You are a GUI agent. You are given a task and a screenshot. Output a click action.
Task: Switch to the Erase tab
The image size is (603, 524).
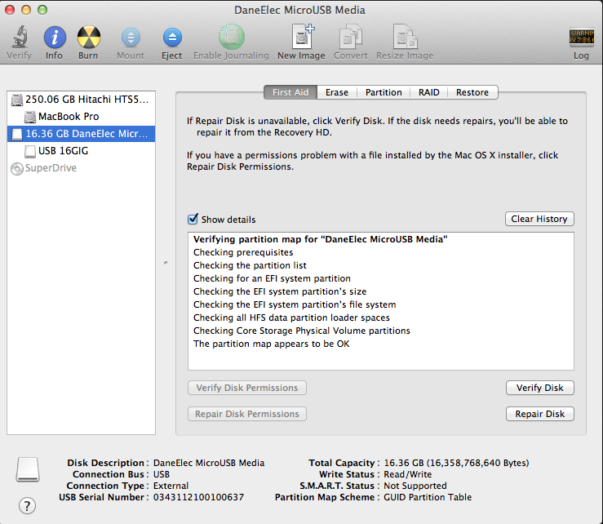click(337, 92)
